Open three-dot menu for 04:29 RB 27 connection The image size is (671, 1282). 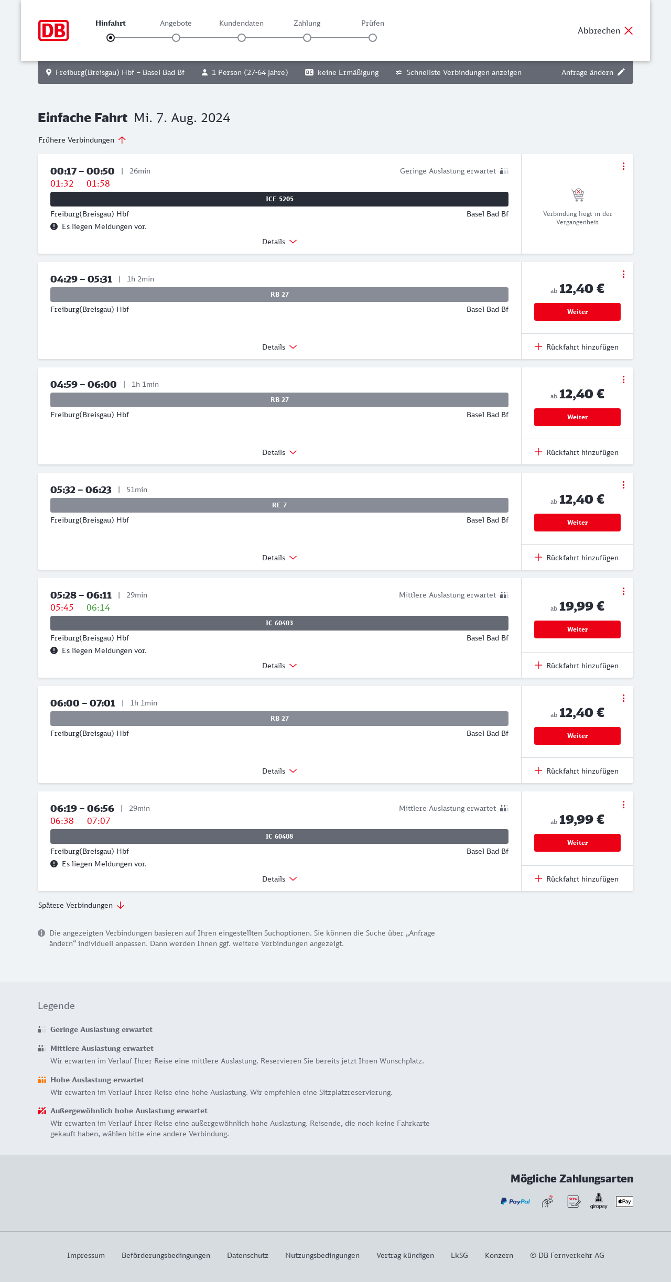pyautogui.click(x=623, y=274)
